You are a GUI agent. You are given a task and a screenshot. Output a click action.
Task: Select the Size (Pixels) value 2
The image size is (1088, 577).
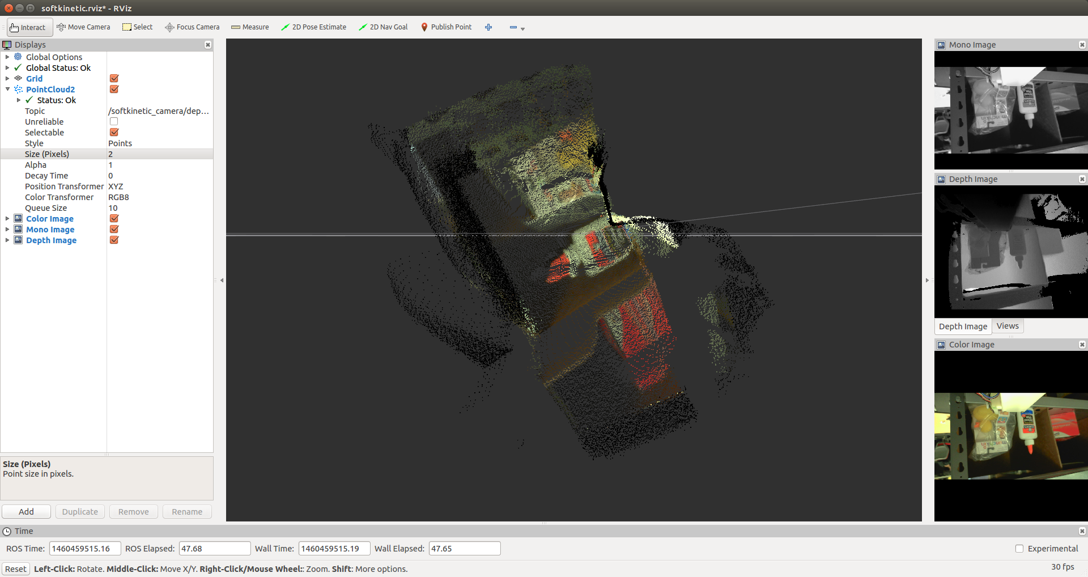[159, 154]
